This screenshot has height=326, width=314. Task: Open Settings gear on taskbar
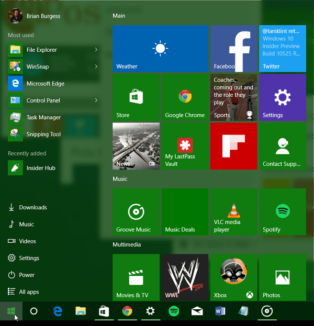tap(150, 311)
